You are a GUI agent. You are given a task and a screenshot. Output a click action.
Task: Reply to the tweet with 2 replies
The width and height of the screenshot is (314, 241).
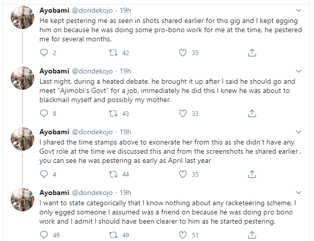click(43, 53)
